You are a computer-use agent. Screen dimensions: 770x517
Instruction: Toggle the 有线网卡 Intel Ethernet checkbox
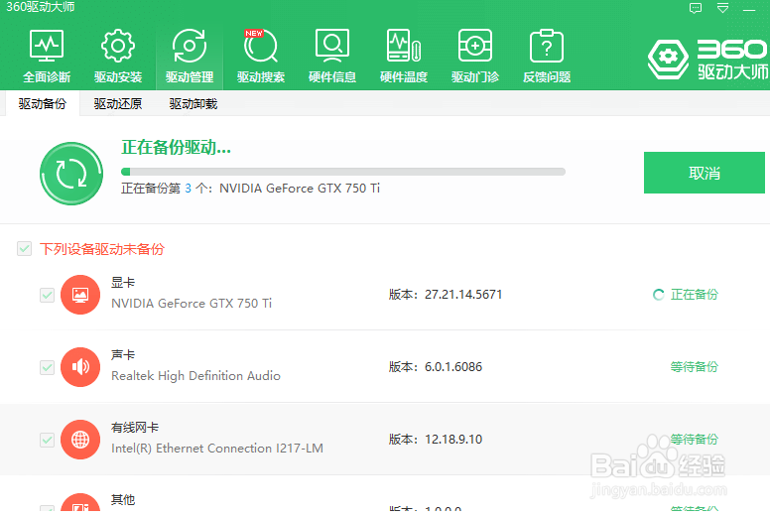click(x=48, y=440)
